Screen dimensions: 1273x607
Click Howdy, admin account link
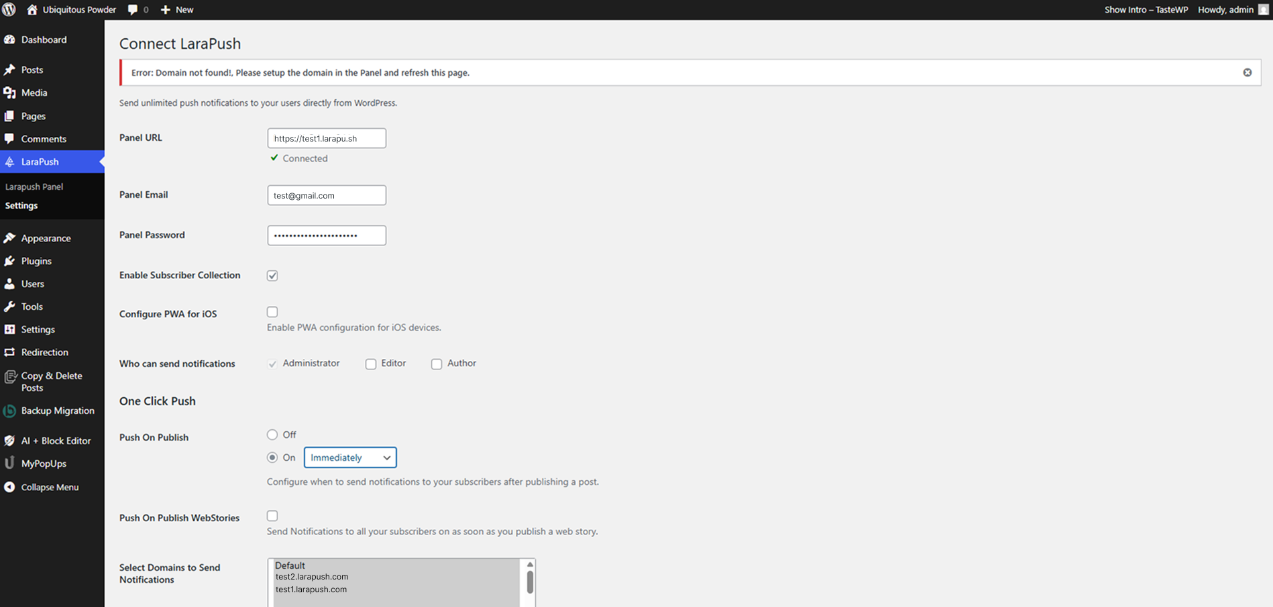click(x=1226, y=9)
